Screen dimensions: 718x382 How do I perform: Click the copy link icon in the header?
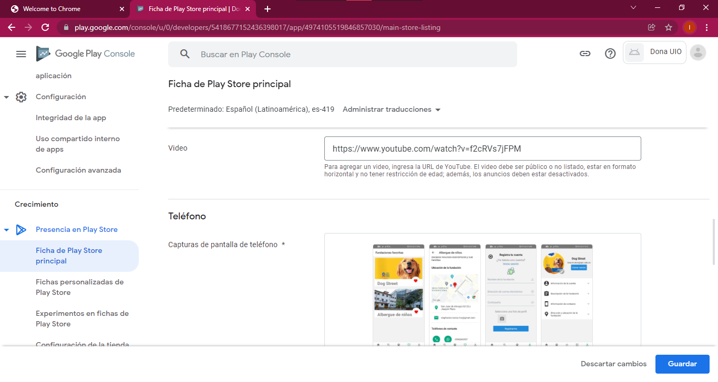[585, 54]
